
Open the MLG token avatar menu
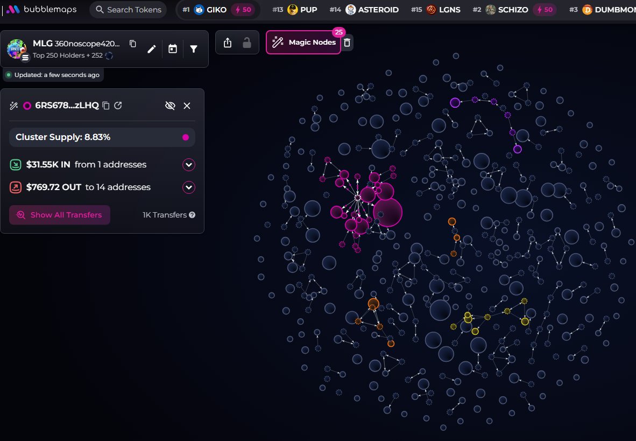pyautogui.click(x=17, y=49)
